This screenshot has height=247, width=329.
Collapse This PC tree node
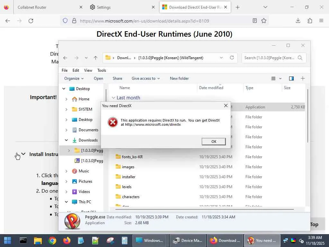[66, 202]
